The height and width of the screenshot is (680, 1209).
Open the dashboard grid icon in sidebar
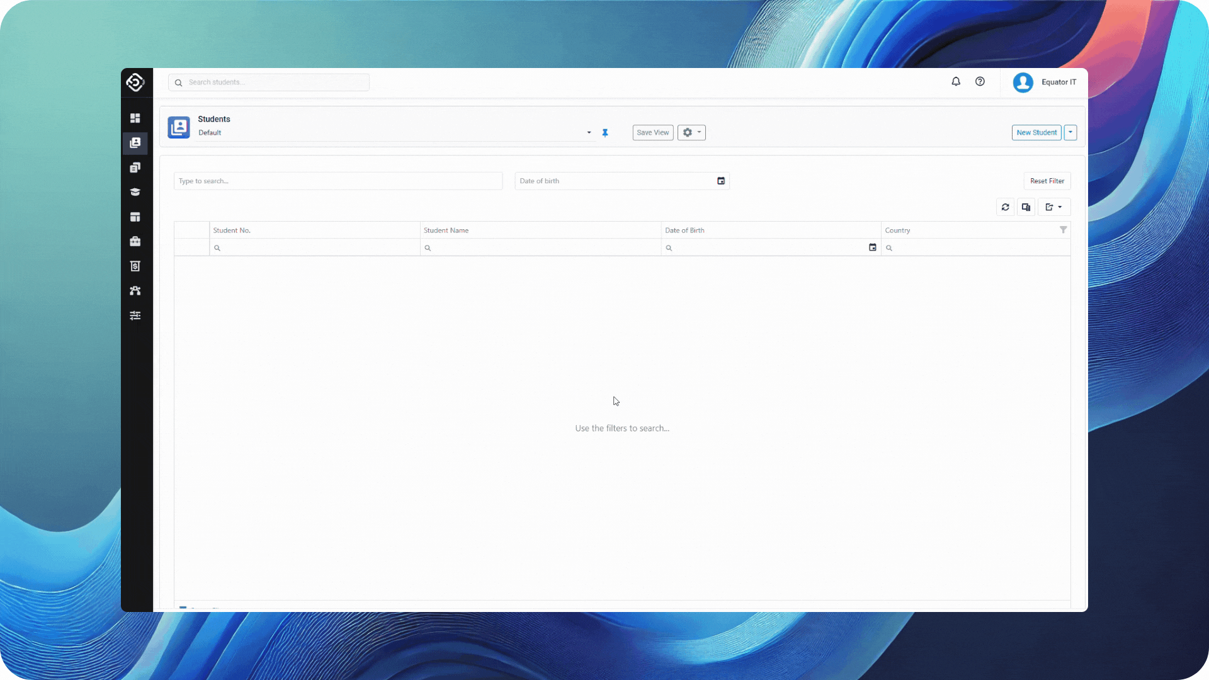click(135, 118)
